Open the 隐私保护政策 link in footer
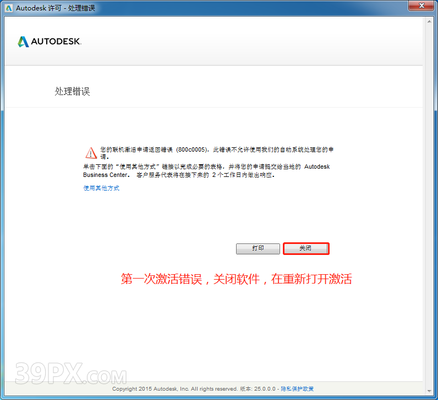 point(297,388)
